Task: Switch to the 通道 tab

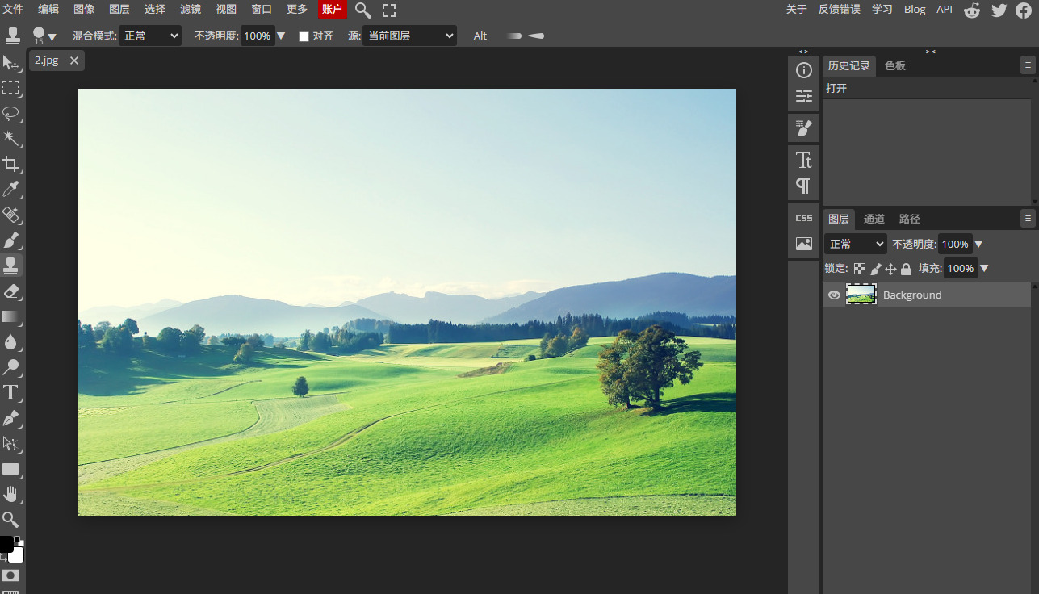Action: pyautogui.click(x=874, y=219)
